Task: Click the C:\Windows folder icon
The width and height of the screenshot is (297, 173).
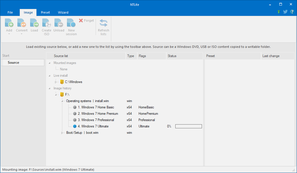Action: [x=62, y=82]
